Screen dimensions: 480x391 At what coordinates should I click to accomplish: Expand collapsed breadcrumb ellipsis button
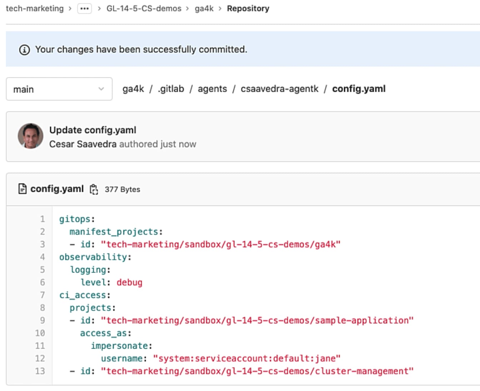click(85, 9)
